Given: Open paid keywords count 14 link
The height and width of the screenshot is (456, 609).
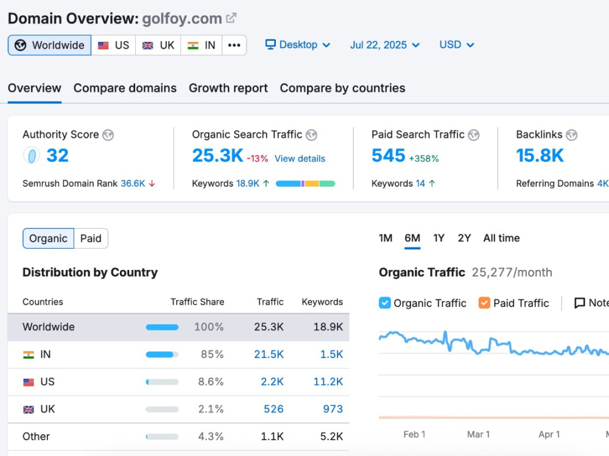Looking at the screenshot, I should (x=420, y=184).
